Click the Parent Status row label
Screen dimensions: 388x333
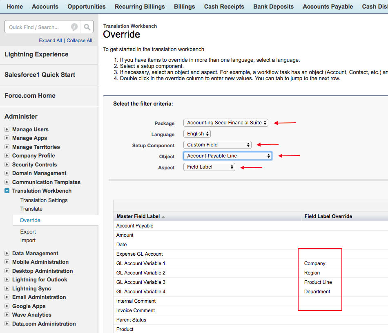[131, 320]
